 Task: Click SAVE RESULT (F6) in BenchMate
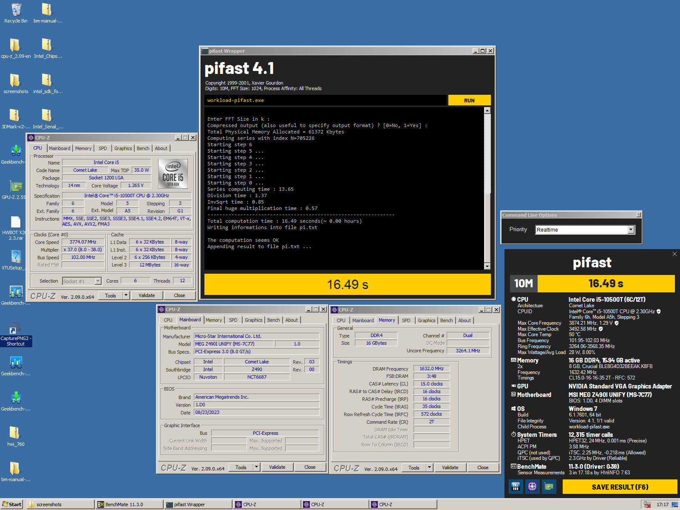(x=620, y=487)
